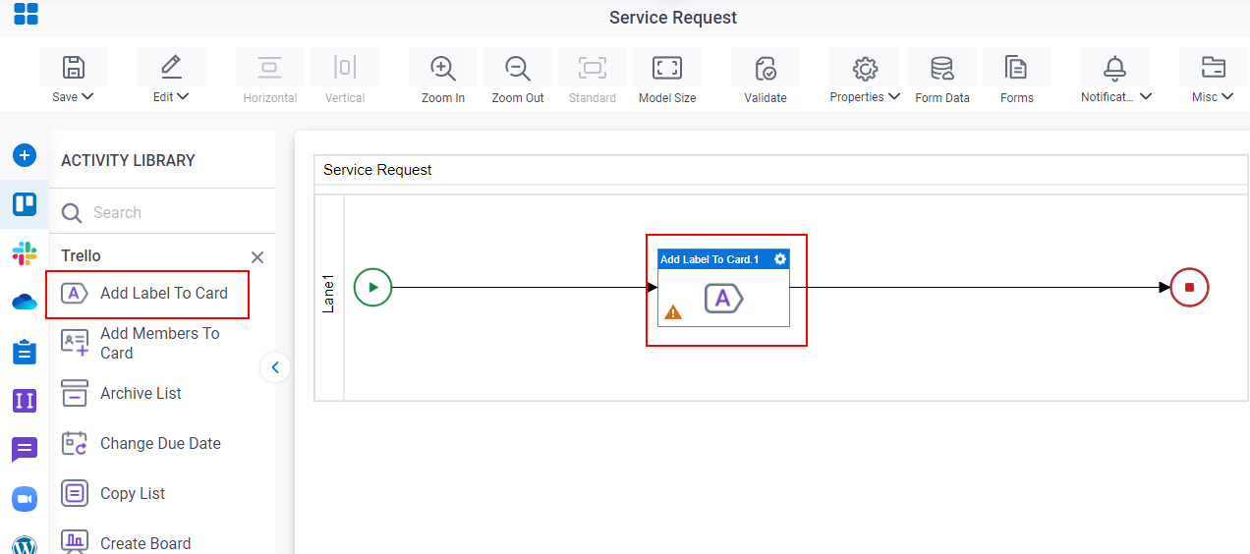
Task: Expand the Properties dropdown arrow
Action: 894,97
